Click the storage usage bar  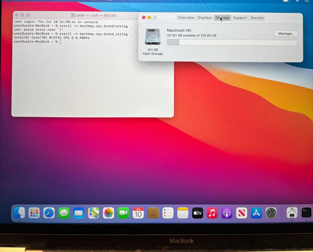232,42
